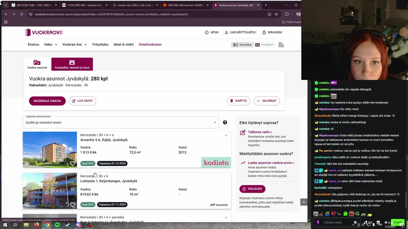Open the Extensions puzzle icon
This screenshot has height=229, width=408.
click(287, 14)
